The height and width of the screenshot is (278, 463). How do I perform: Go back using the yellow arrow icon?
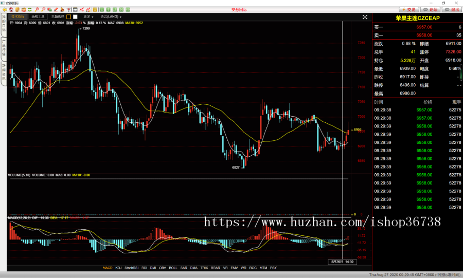pos(5,10)
